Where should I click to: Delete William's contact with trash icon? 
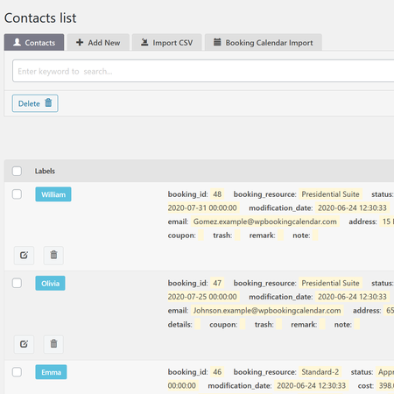(53, 256)
